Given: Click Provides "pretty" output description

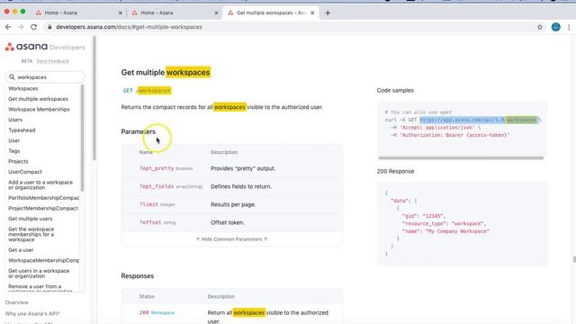Looking at the screenshot, I should point(243,168).
